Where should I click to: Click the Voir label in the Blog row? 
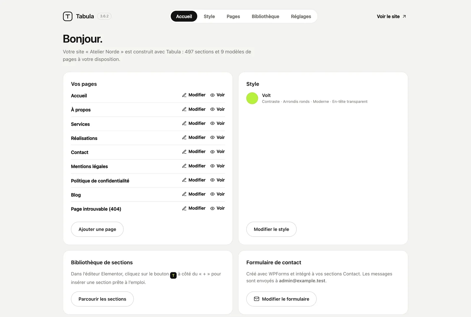220,194
